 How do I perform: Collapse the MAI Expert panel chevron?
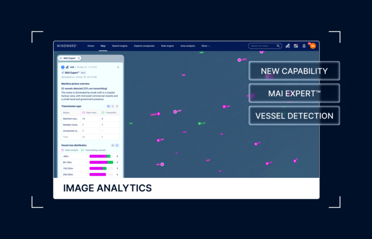(x=79, y=58)
